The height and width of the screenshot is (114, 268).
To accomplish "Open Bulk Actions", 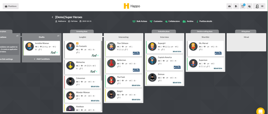I will (140, 21).
